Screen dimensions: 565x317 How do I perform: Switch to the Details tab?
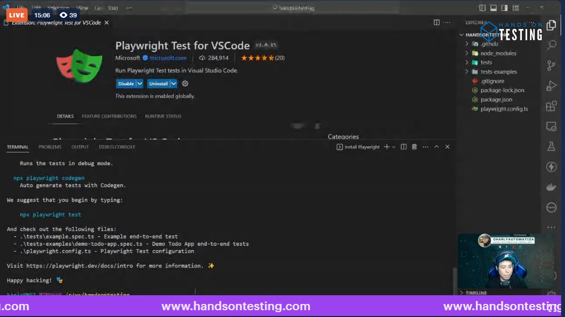[65, 116]
